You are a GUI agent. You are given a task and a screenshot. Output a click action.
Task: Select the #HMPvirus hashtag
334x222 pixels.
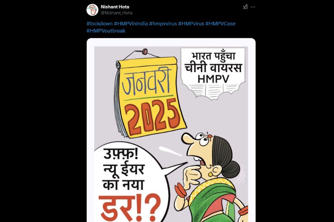[x=191, y=24]
